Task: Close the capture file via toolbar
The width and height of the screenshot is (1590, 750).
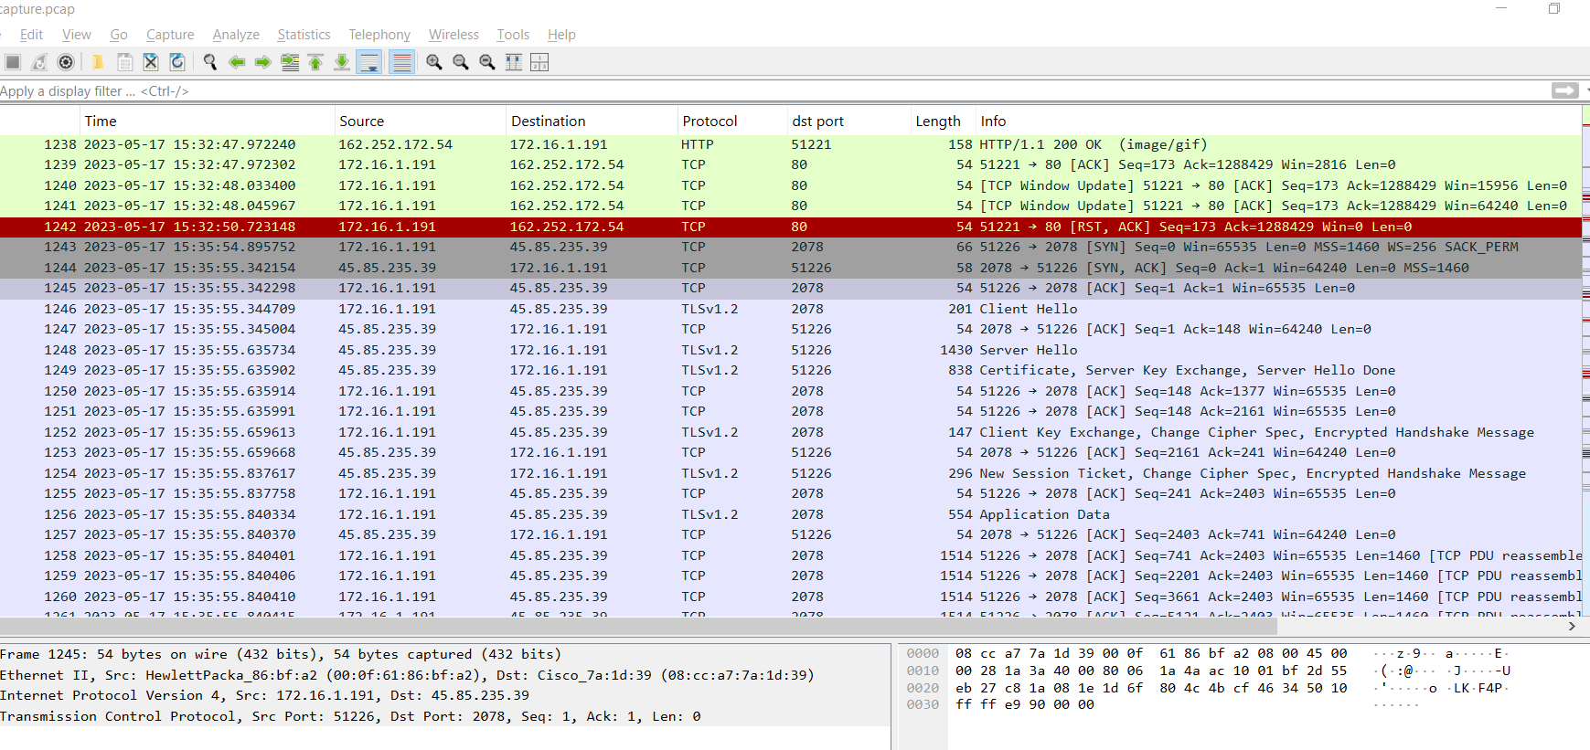Action: 151,62
